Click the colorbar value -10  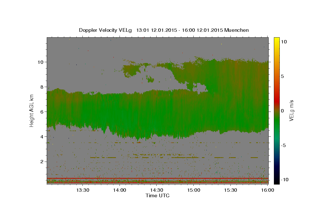285,180
